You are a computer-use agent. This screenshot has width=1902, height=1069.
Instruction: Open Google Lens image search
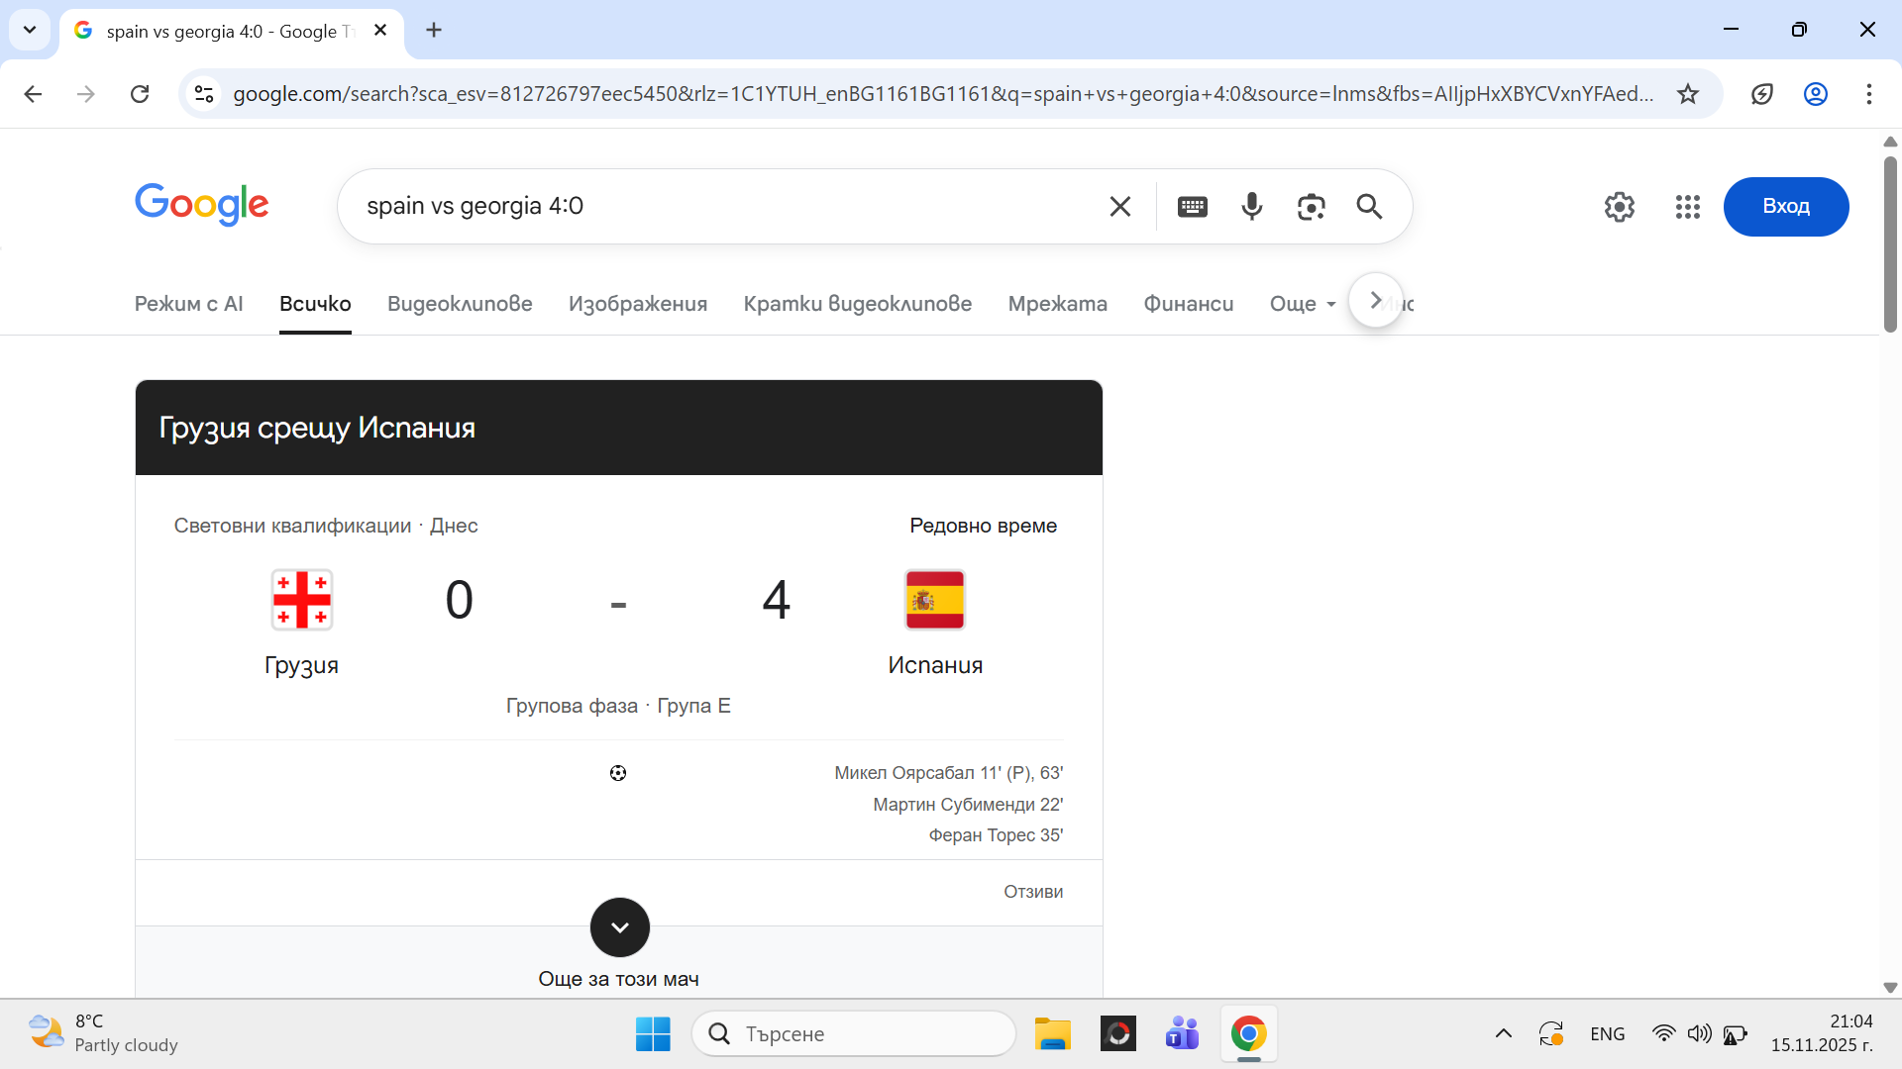1311,206
